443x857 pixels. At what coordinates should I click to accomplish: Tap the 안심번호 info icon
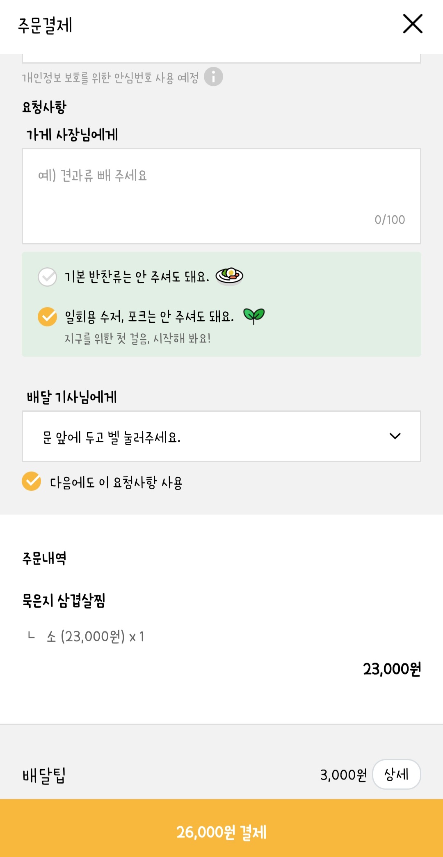(x=213, y=77)
